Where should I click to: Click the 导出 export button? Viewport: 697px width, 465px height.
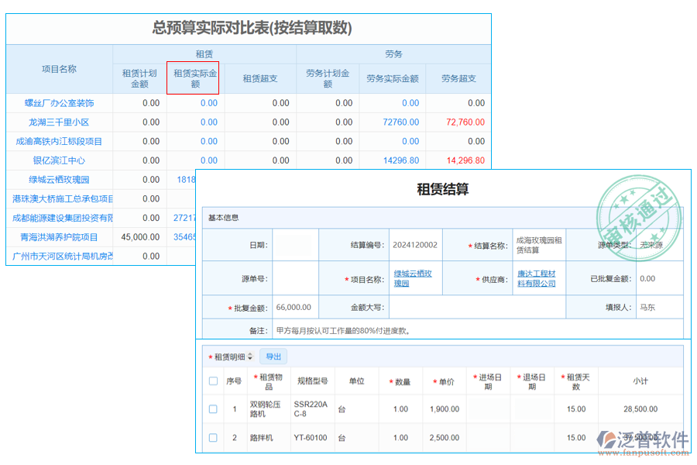(273, 356)
